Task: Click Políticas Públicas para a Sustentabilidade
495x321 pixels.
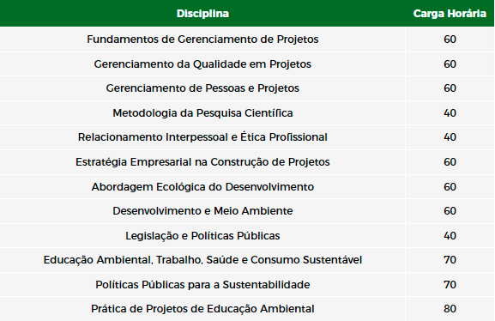Action: point(202,285)
